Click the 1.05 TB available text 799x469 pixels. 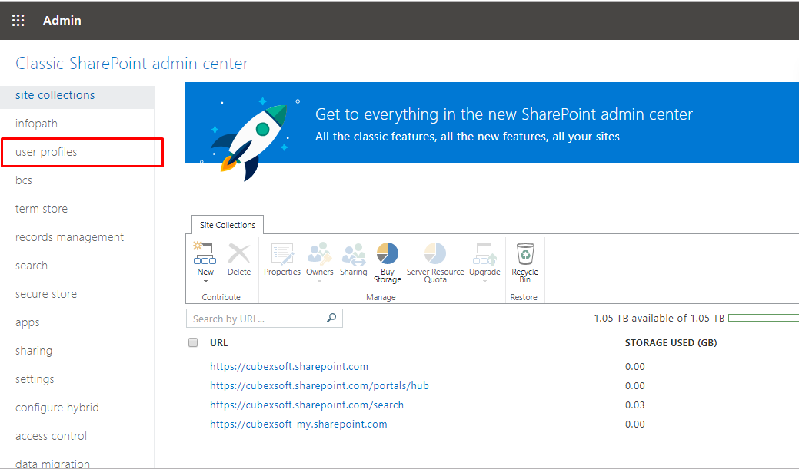pos(659,319)
